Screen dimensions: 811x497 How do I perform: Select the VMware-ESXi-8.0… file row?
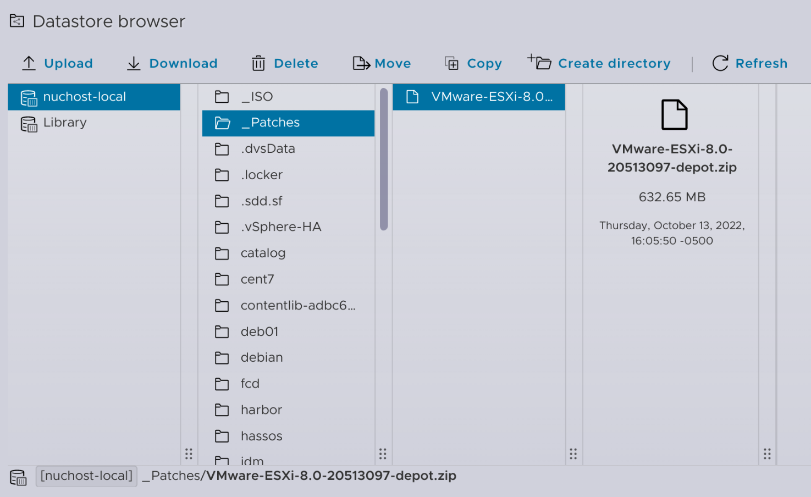click(x=479, y=97)
